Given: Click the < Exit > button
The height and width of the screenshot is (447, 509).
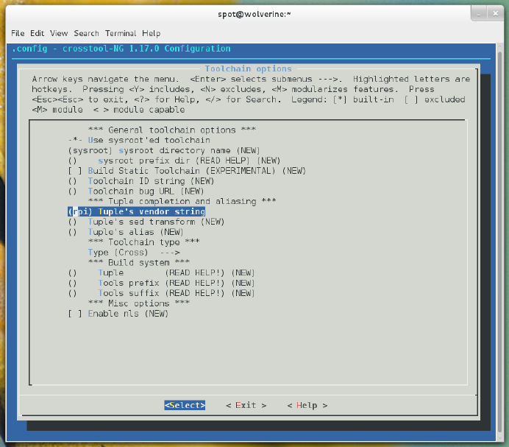Looking at the screenshot, I should coord(246,405).
